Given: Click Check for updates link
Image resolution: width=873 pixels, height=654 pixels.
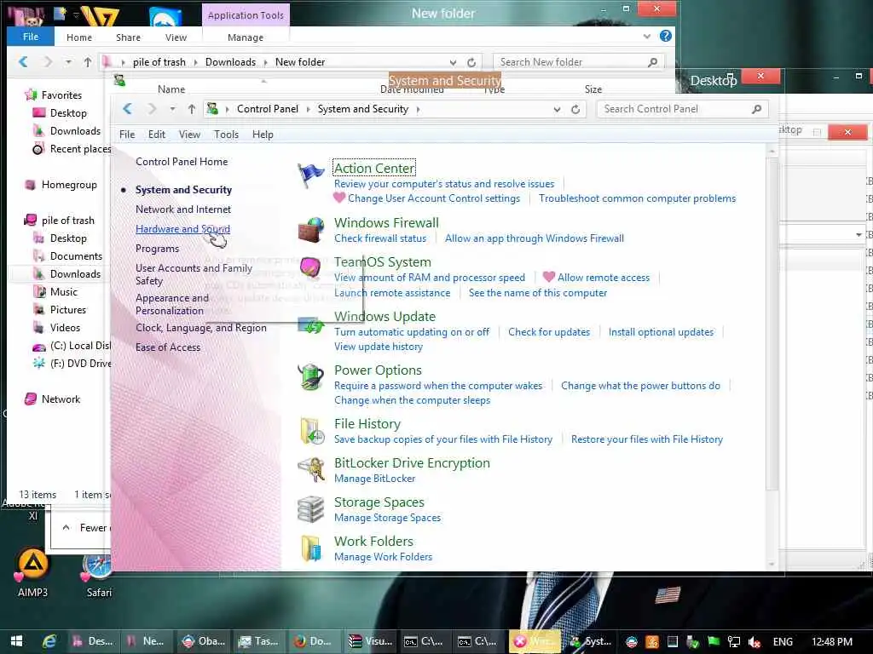Looking at the screenshot, I should pos(548,332).
